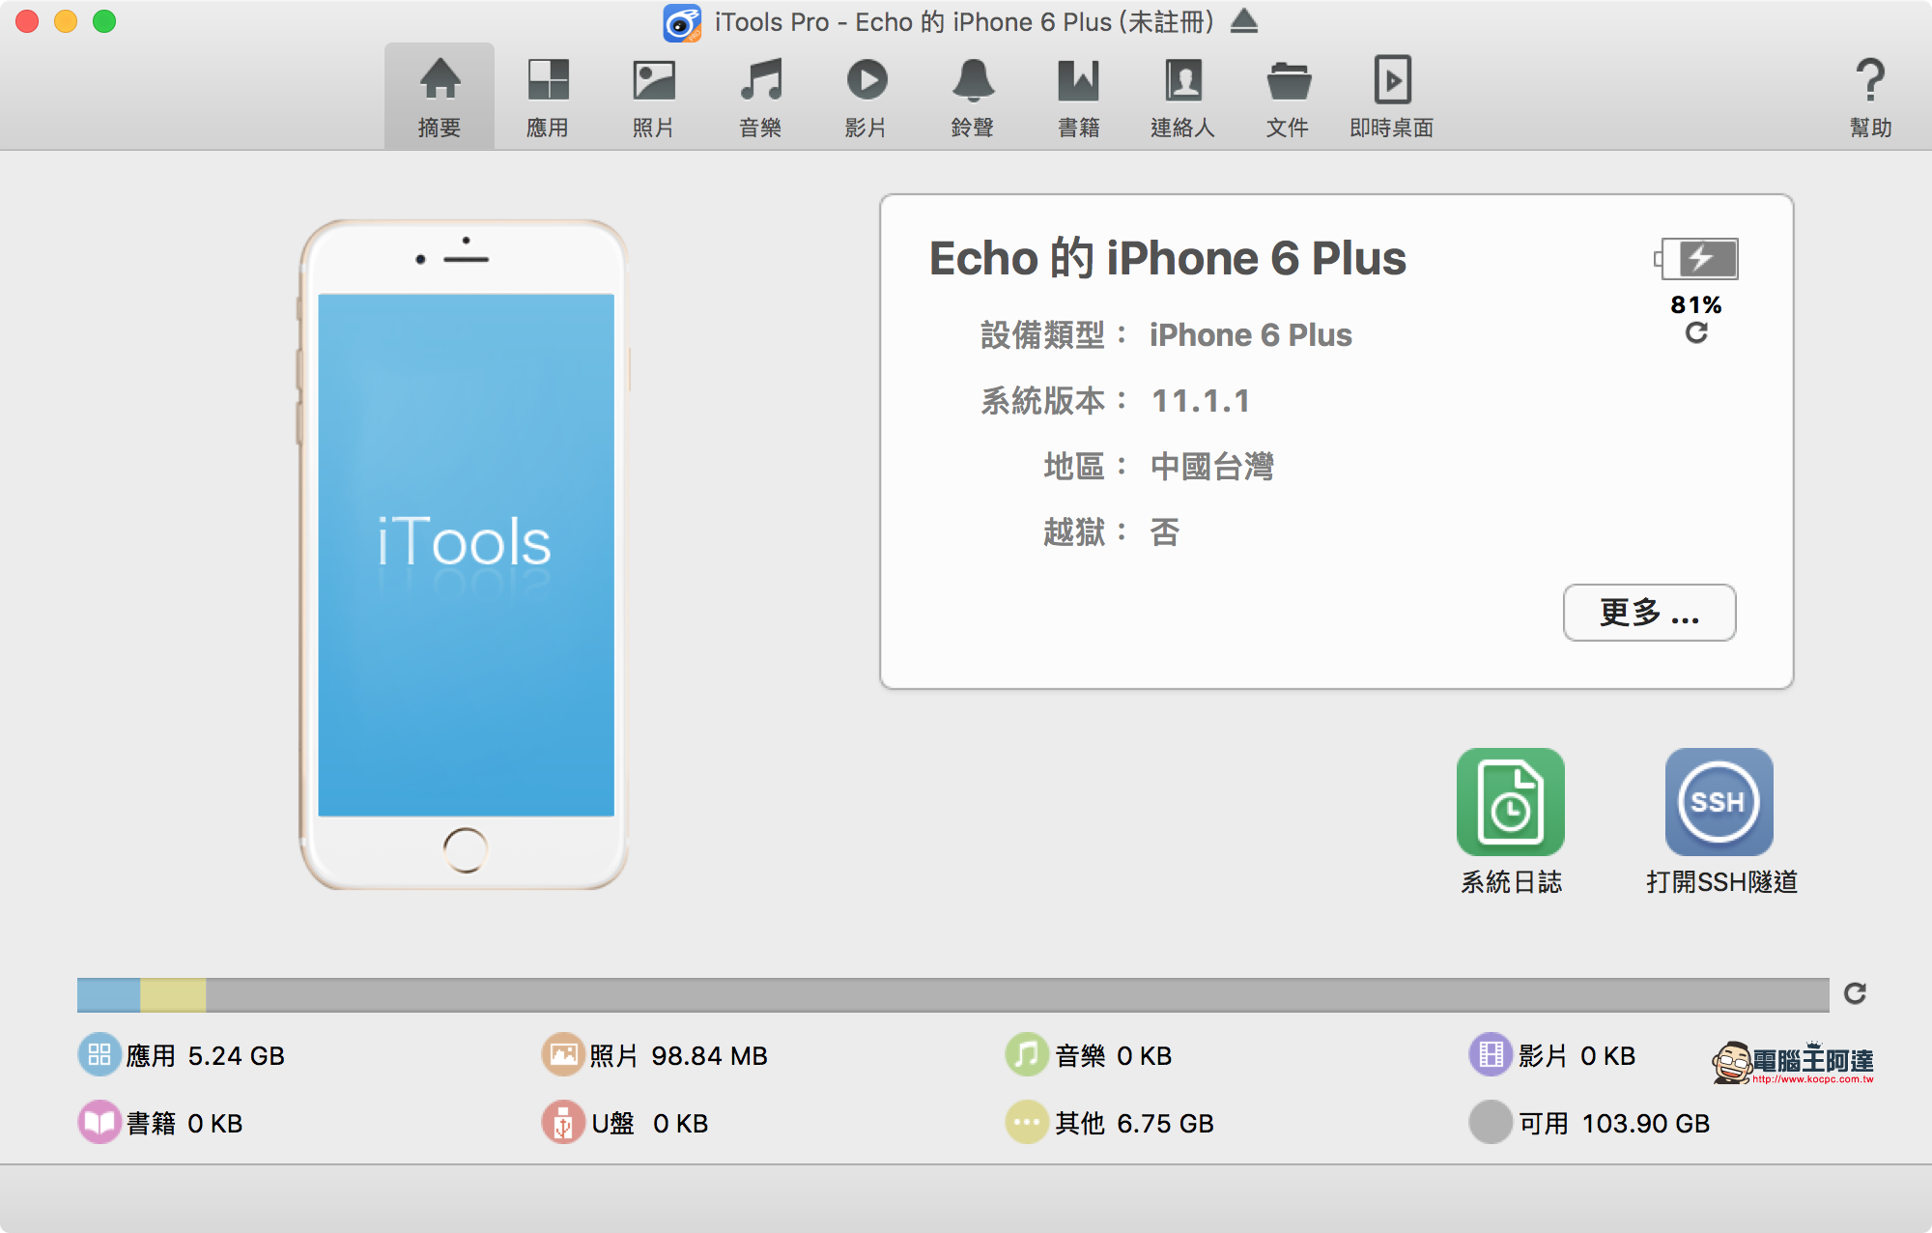Click the U盤 storage legend icon
This screenshot has width=1932, height=1233.
click(x=563, y=1122)
